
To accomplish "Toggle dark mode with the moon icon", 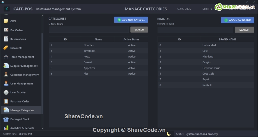I will pos(169,134).
